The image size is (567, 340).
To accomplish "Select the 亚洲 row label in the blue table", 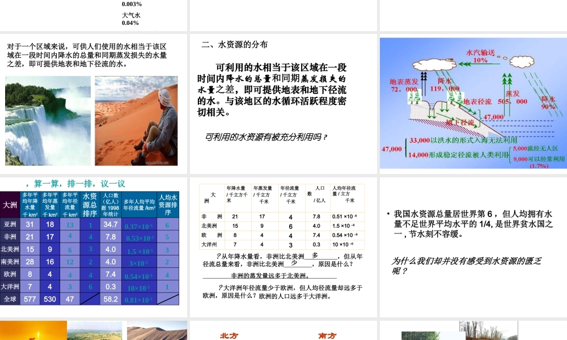I will tap(10, 224).
